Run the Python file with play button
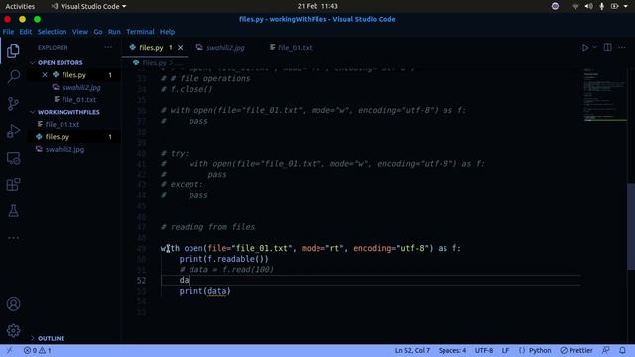 (585, 48)
